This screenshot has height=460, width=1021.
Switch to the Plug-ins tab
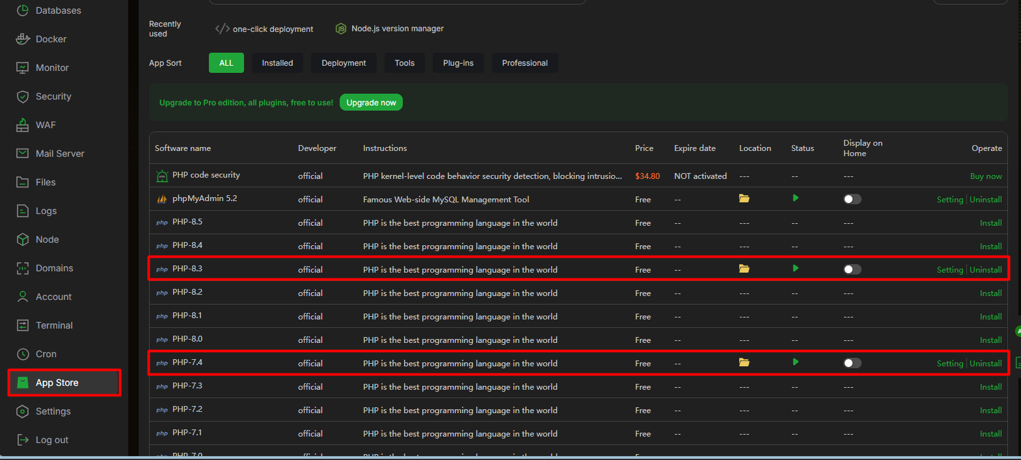(458, 63)
